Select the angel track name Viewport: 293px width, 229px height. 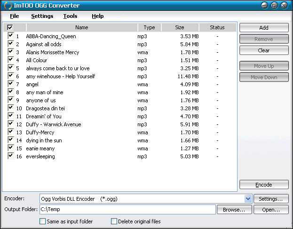[x=32, y=84]
